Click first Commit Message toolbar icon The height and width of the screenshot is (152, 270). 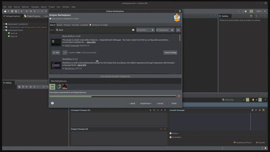click(252, 110)
